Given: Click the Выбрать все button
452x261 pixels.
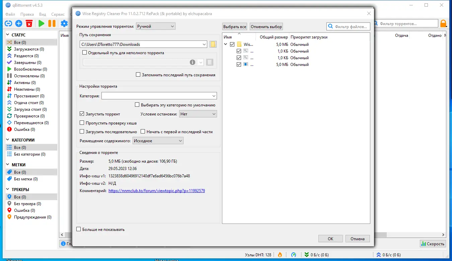Looking at the screenshot, I should tap(235, 27).
